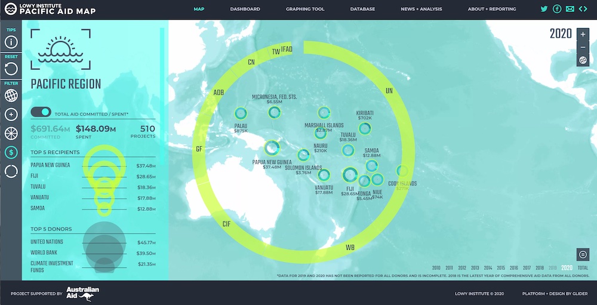Click the Fiji donut marker on map
597x305 pixels.
coord(350,175)
